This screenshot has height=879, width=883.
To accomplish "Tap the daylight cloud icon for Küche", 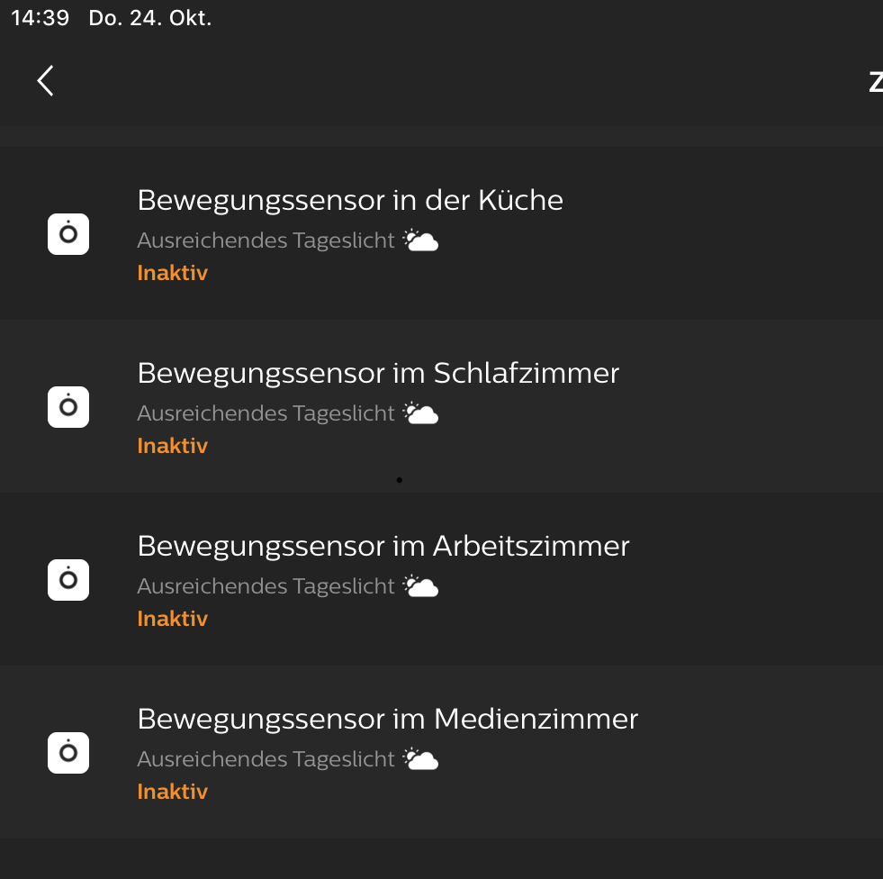I will (420, 240).
